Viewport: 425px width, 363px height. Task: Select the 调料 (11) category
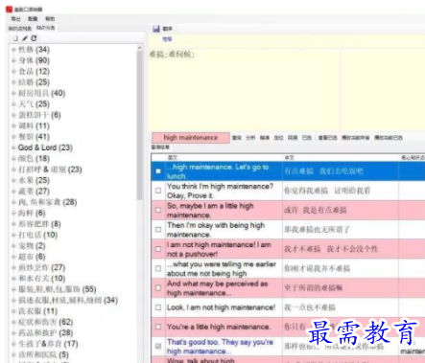click(x=34, y=125)
